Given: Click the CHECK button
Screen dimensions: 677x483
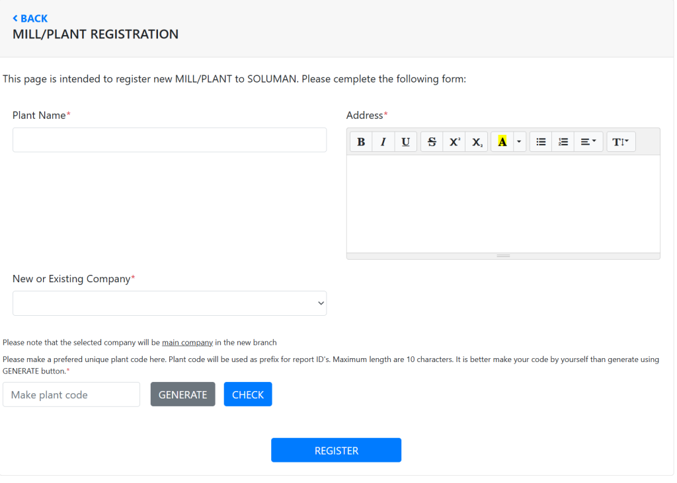Looking at the screenshot, I should [x=248, y=394].
